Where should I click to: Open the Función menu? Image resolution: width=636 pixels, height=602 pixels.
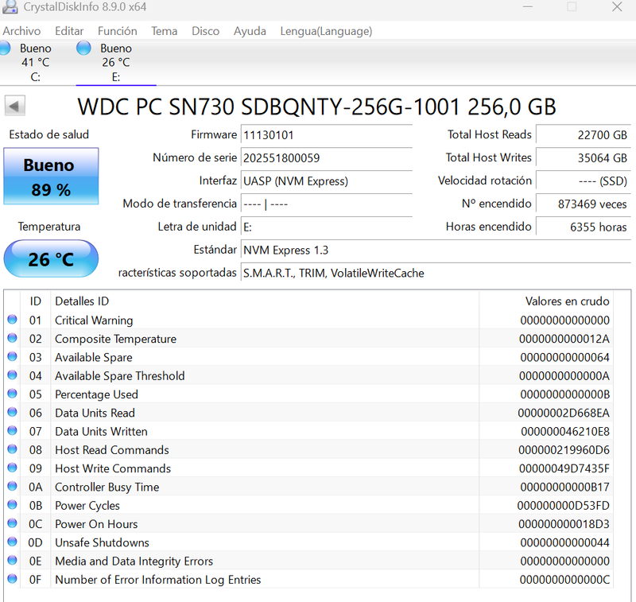117,31
